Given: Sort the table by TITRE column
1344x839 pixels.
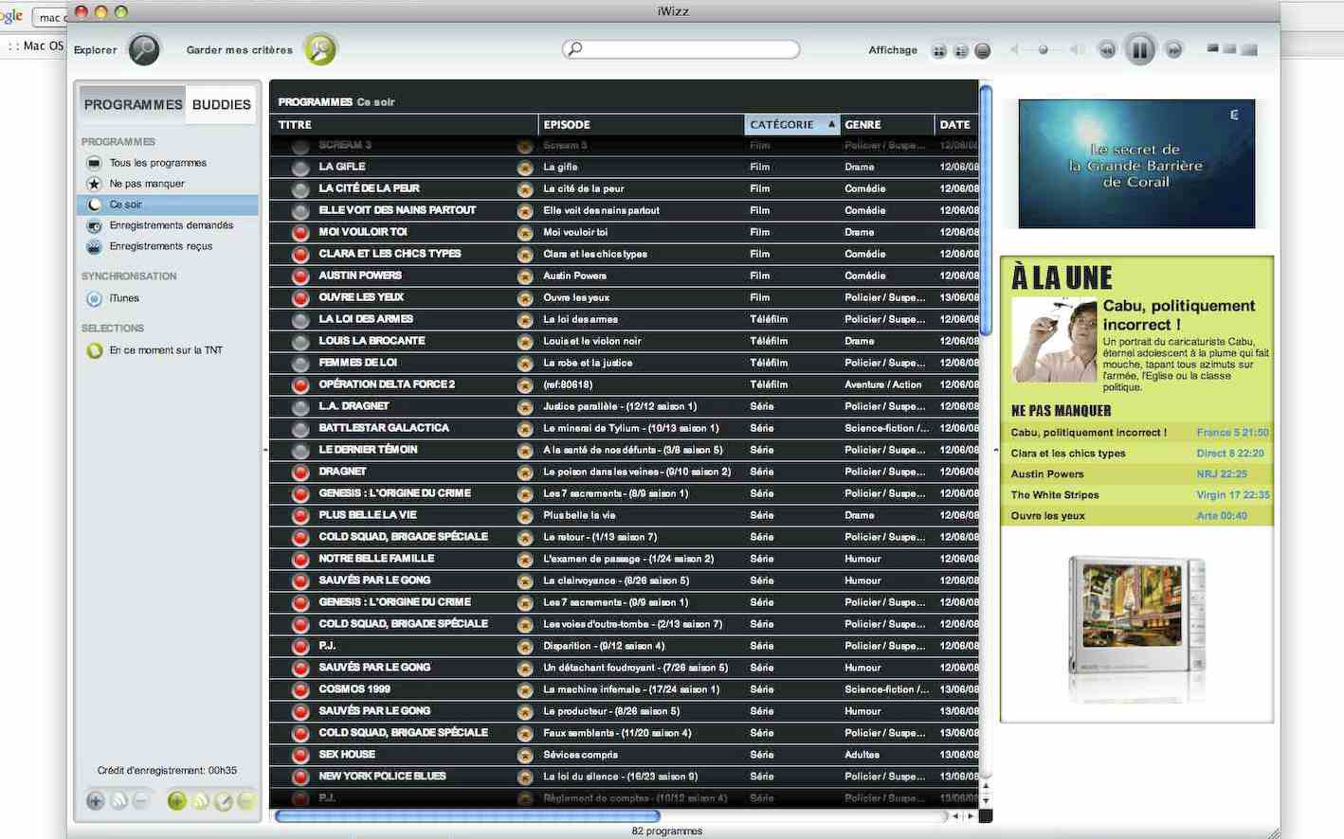Looking at the screenshot, I should pyautogui.click(x=404, y=124).
